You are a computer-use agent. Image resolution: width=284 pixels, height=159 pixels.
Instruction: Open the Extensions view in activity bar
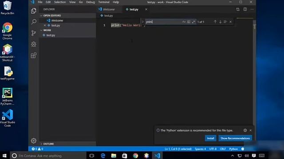[x=34, y=55]
